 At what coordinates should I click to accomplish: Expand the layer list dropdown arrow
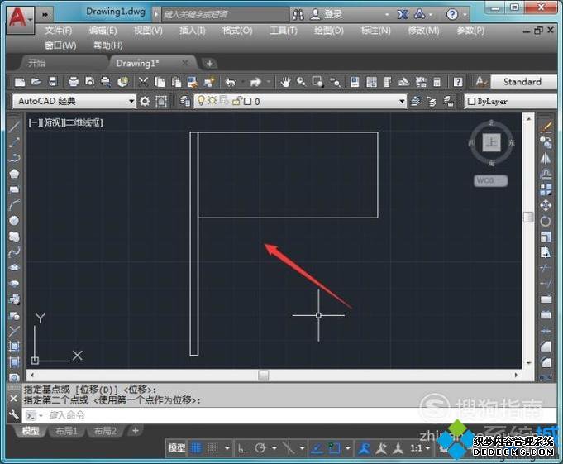click(x=402, y=101)
